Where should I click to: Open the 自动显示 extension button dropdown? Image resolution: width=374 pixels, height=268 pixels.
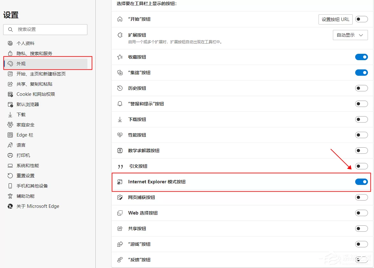[350, 35]
